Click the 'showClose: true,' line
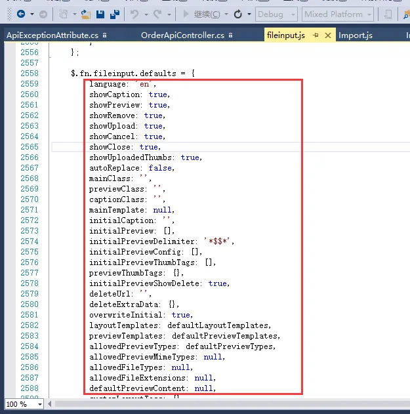410x414 pixels. (x=125, y=147)
